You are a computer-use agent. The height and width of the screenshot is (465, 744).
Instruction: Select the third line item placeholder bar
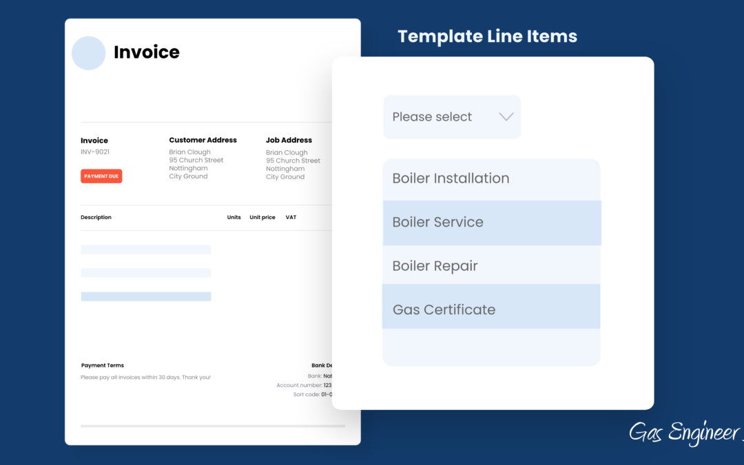(x=145, y=296)
